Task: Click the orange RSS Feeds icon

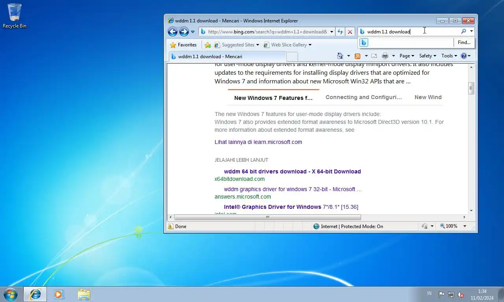Action: (x=358, y=56)
